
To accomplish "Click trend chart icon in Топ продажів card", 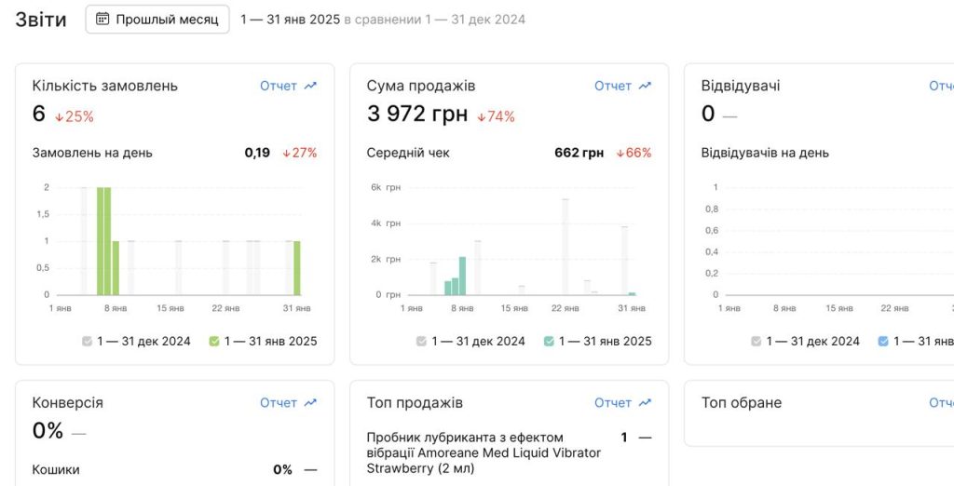I will (645, 402).
